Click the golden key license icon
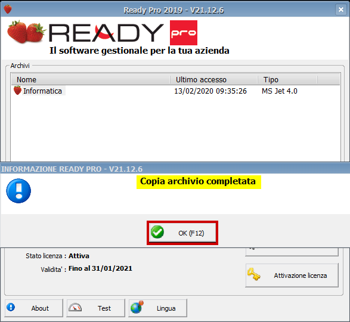 [x=254, y=274]
